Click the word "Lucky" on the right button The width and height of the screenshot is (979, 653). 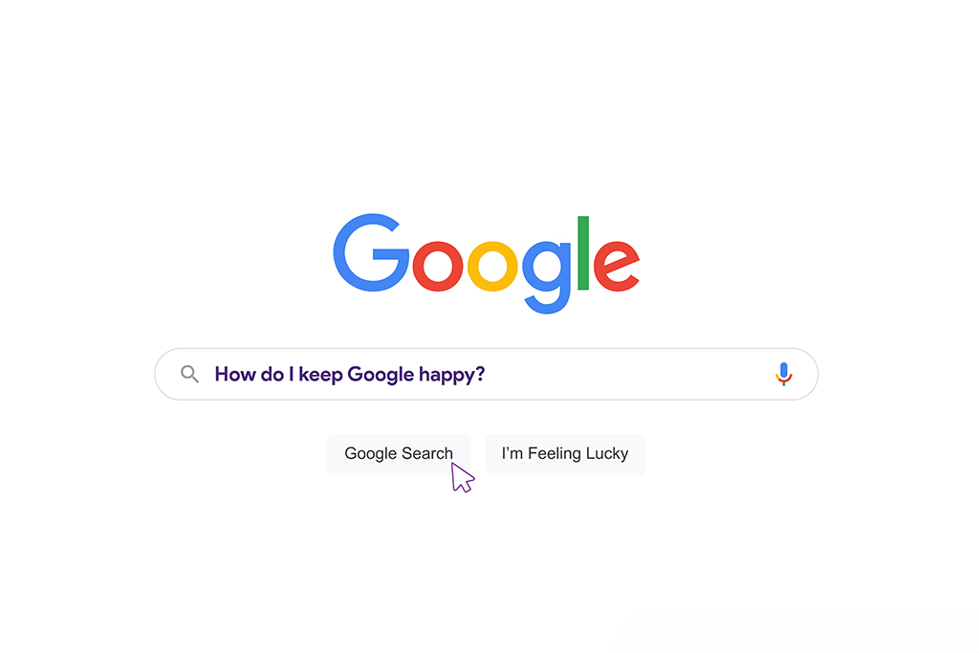pos(607,454)
